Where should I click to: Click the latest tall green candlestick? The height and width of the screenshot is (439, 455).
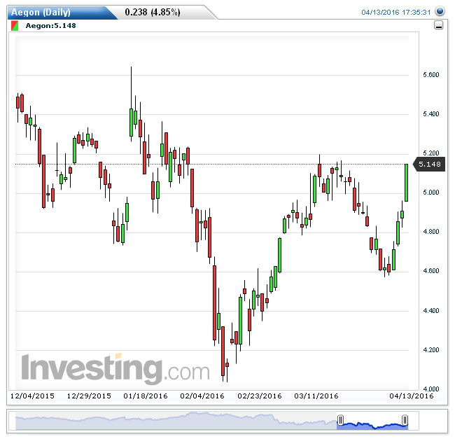click(406, 183)
